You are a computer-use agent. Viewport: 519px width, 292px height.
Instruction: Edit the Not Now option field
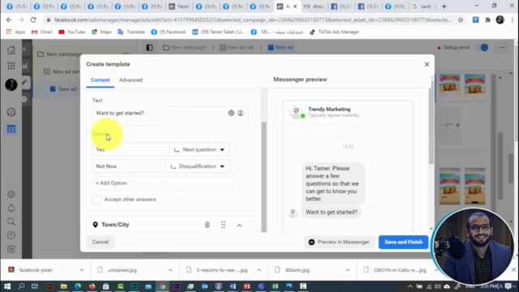tap(129, 166)
